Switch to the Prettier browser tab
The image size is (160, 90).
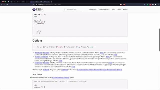[20, 2]
